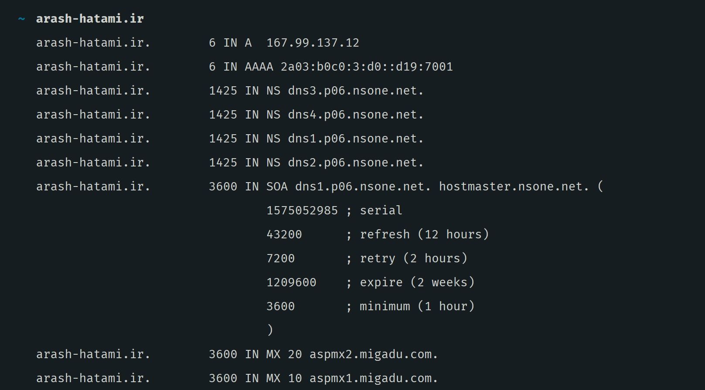Click the retry value 7200
The image size is (705, 390).
[281, 258]
